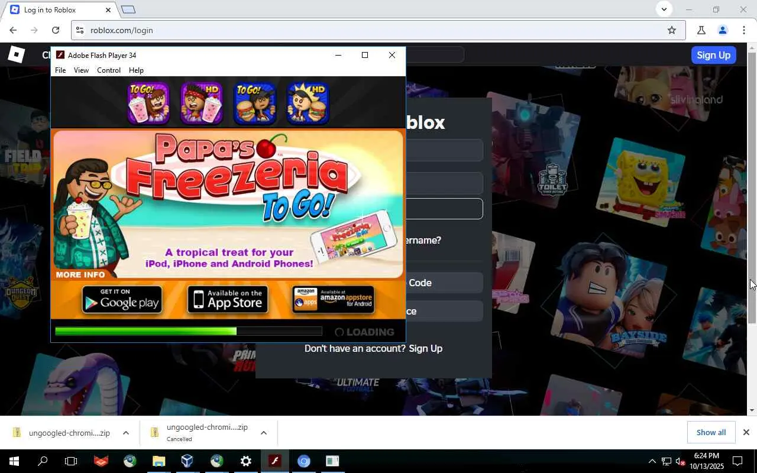Click Show all downloads
The width and height of the screenshot is (757, 473).
click(x=711, y=432)
